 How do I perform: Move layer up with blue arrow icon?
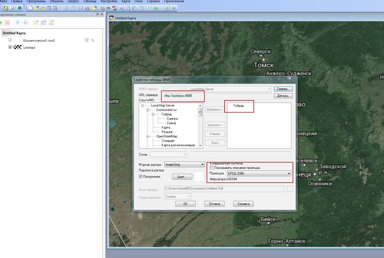[x=18, y=23]
